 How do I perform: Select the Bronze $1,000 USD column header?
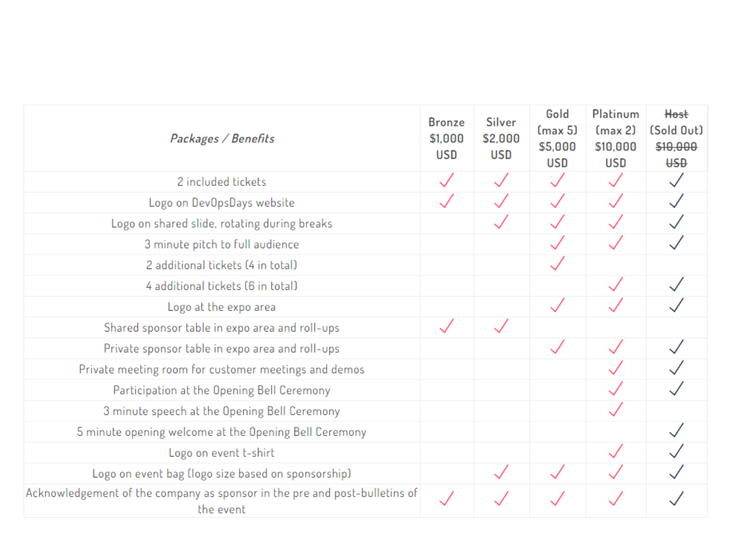[446, 138]
